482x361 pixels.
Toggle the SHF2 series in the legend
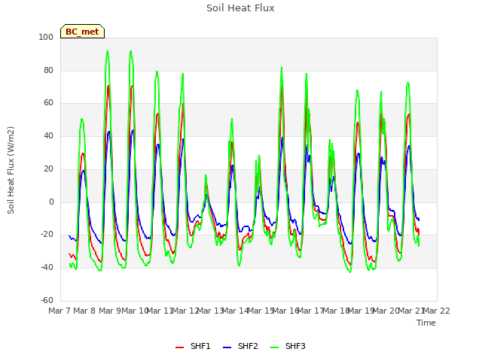tap(240, 346)
